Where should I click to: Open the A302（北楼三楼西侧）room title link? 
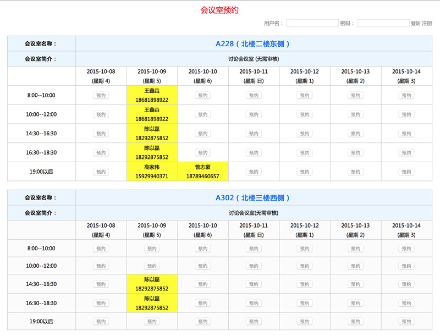[253, 197]
